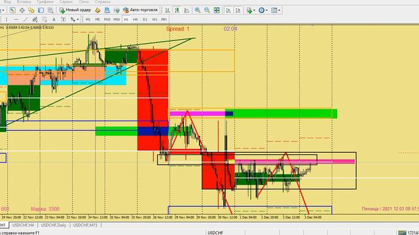419x235 pixels.
Task: Open the Data Window crosshair icon
Action: point(22,10)
